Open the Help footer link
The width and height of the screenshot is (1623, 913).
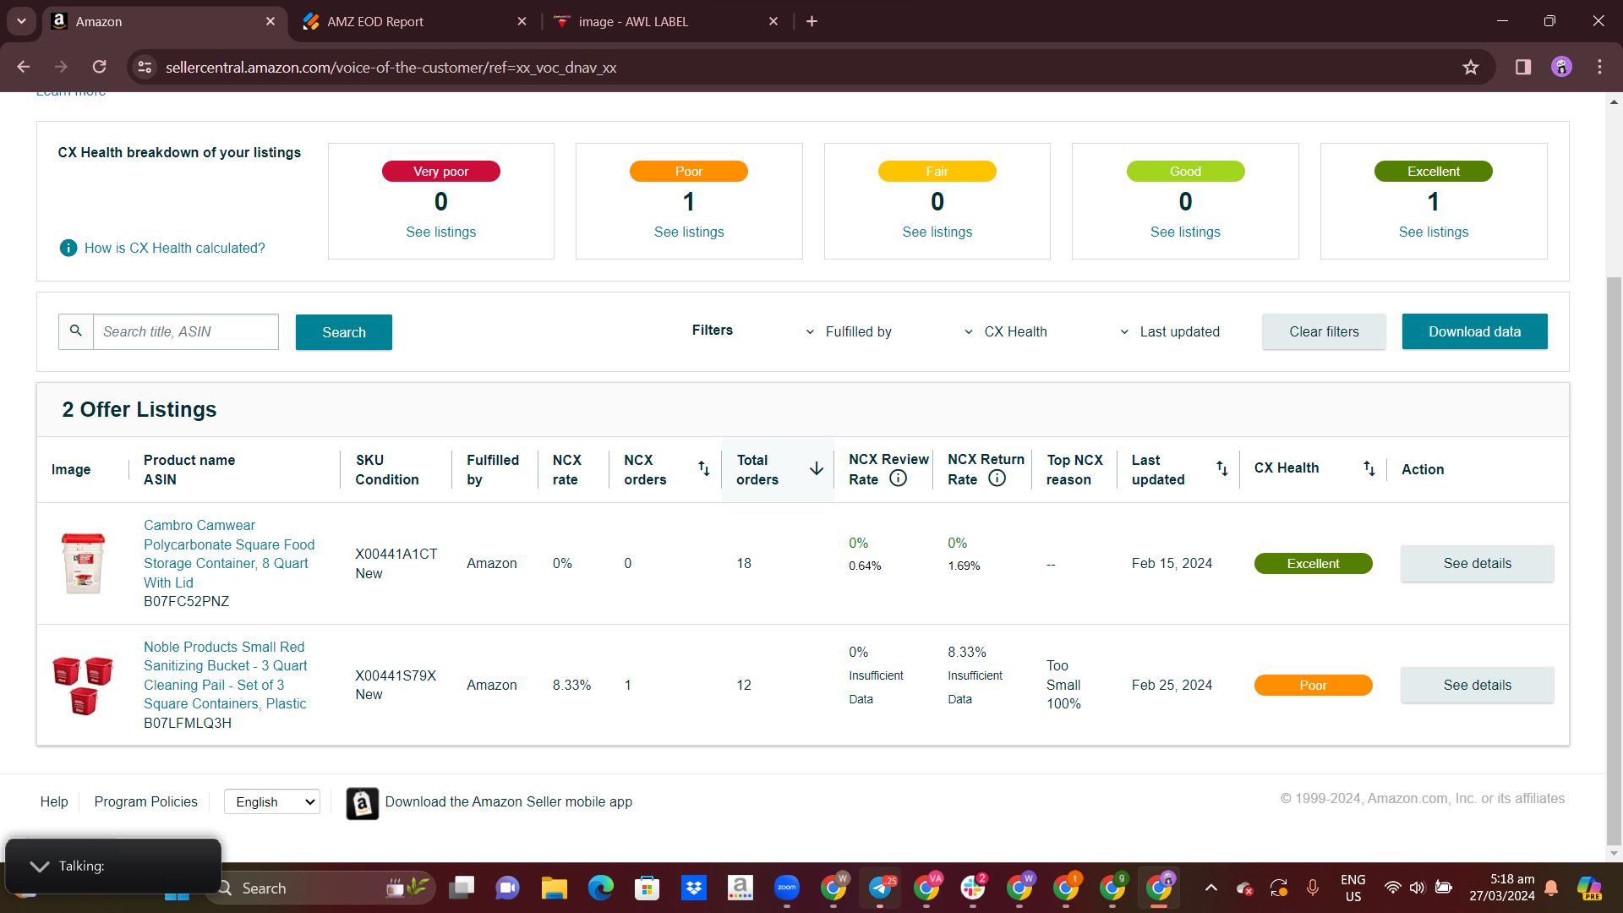[54, 801]
